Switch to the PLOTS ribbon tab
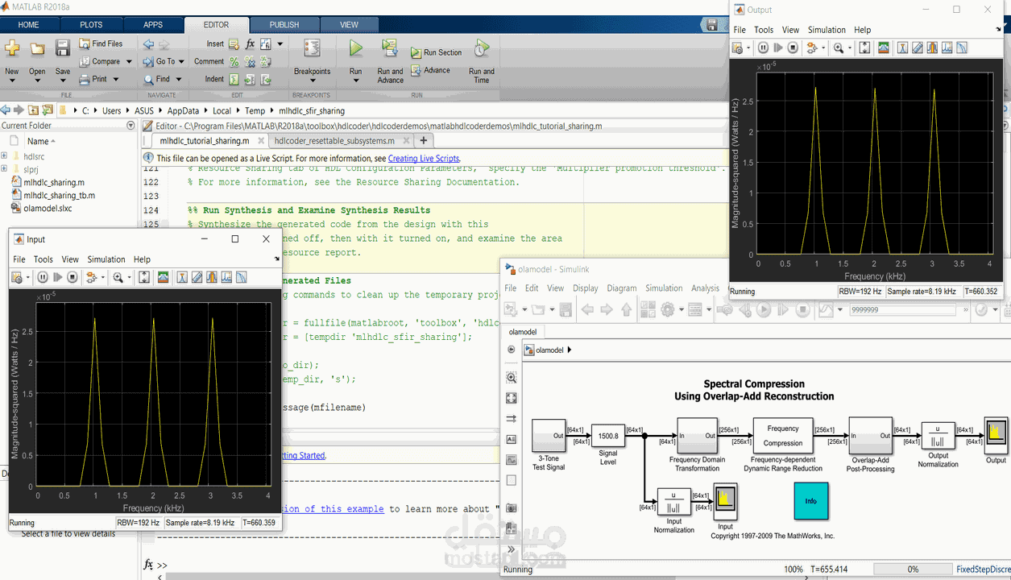1011x580 pixels. coord(91,25)
